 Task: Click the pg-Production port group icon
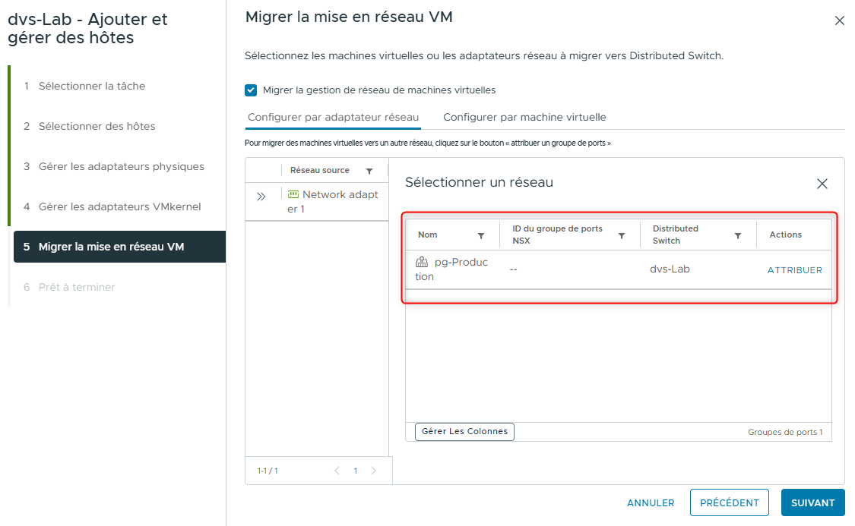point(421,263)
